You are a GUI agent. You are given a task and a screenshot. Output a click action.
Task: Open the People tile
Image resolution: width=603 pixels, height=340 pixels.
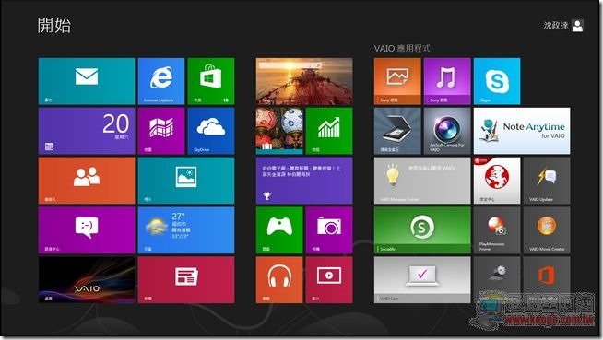87,181
